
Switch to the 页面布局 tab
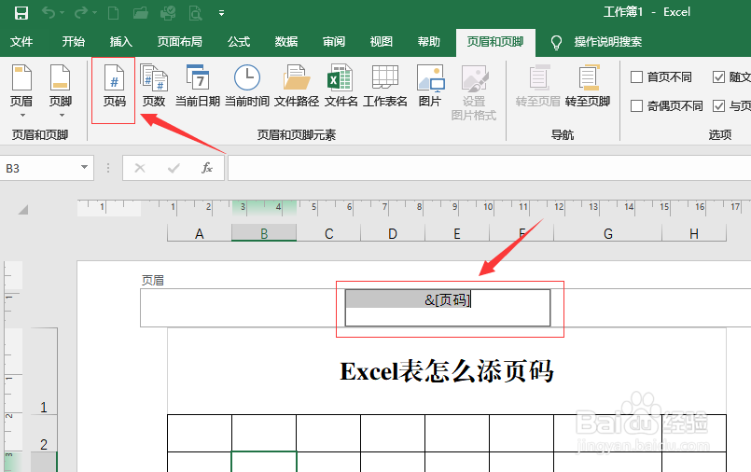pos(180,42)
